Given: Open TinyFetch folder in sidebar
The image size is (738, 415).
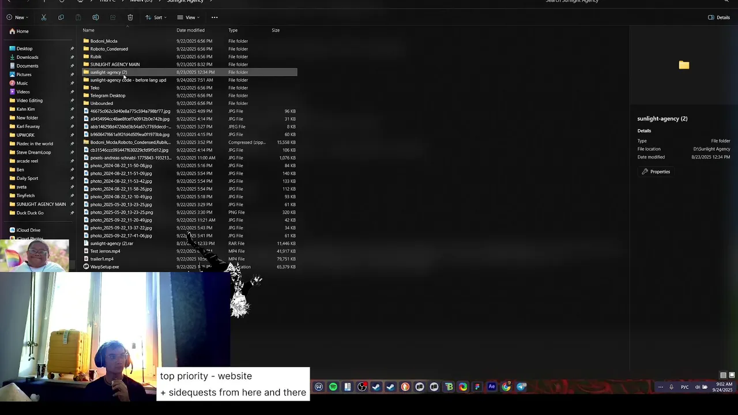Looking at the screenshot, I should coord(25,195).
